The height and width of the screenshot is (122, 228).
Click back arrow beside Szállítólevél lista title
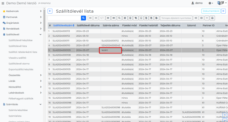pos(50,11)
